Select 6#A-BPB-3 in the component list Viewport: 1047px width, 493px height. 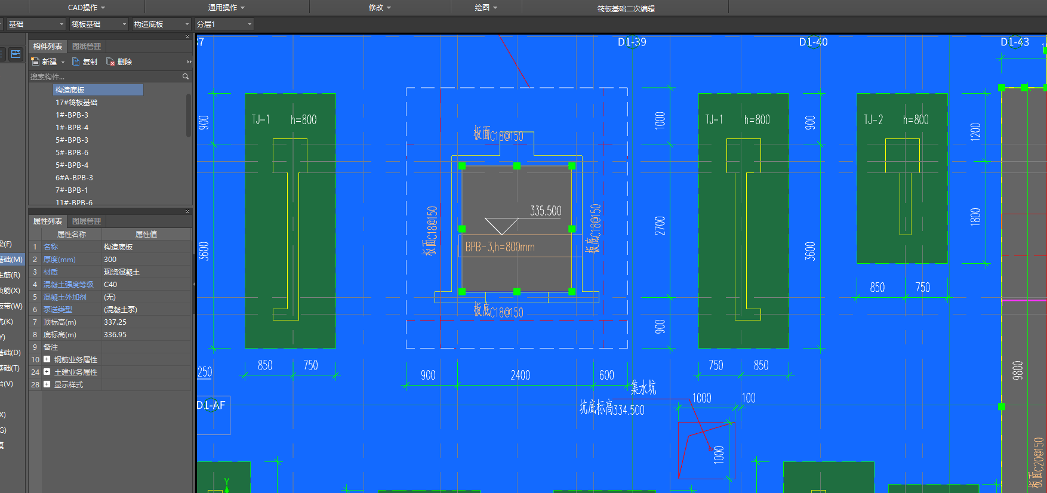[74, 178]
